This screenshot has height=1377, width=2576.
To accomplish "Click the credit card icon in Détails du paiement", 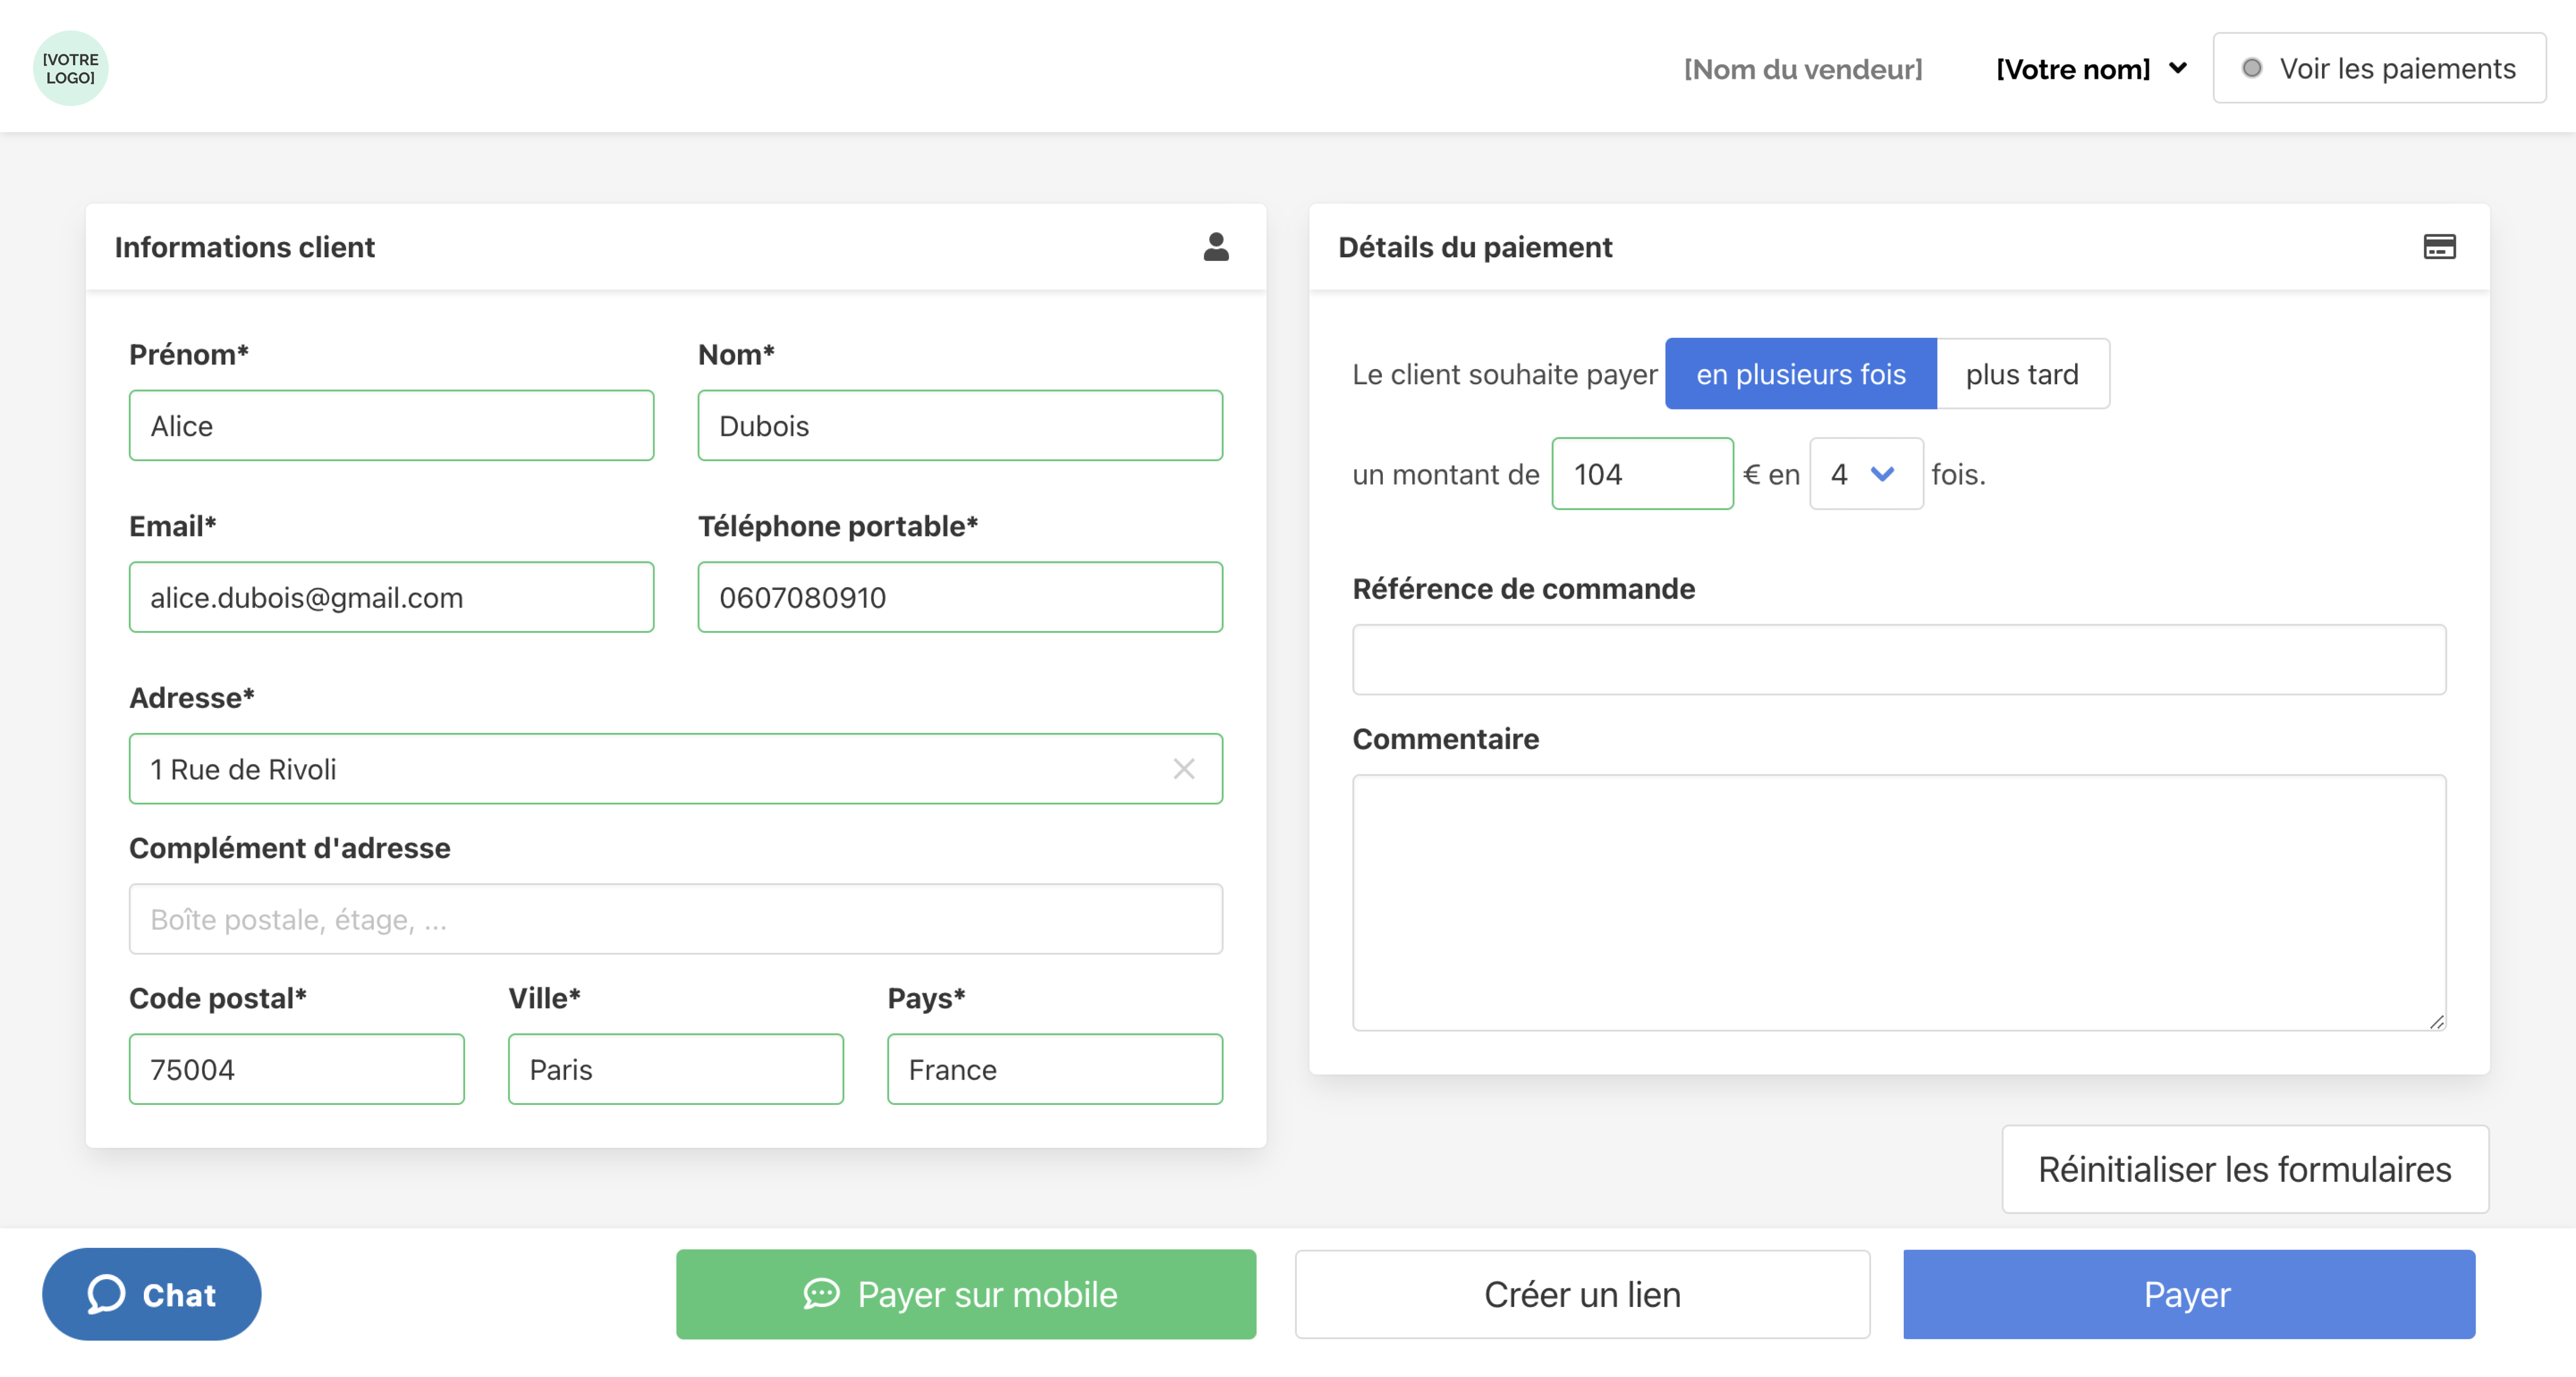I will pos(2440,247).
